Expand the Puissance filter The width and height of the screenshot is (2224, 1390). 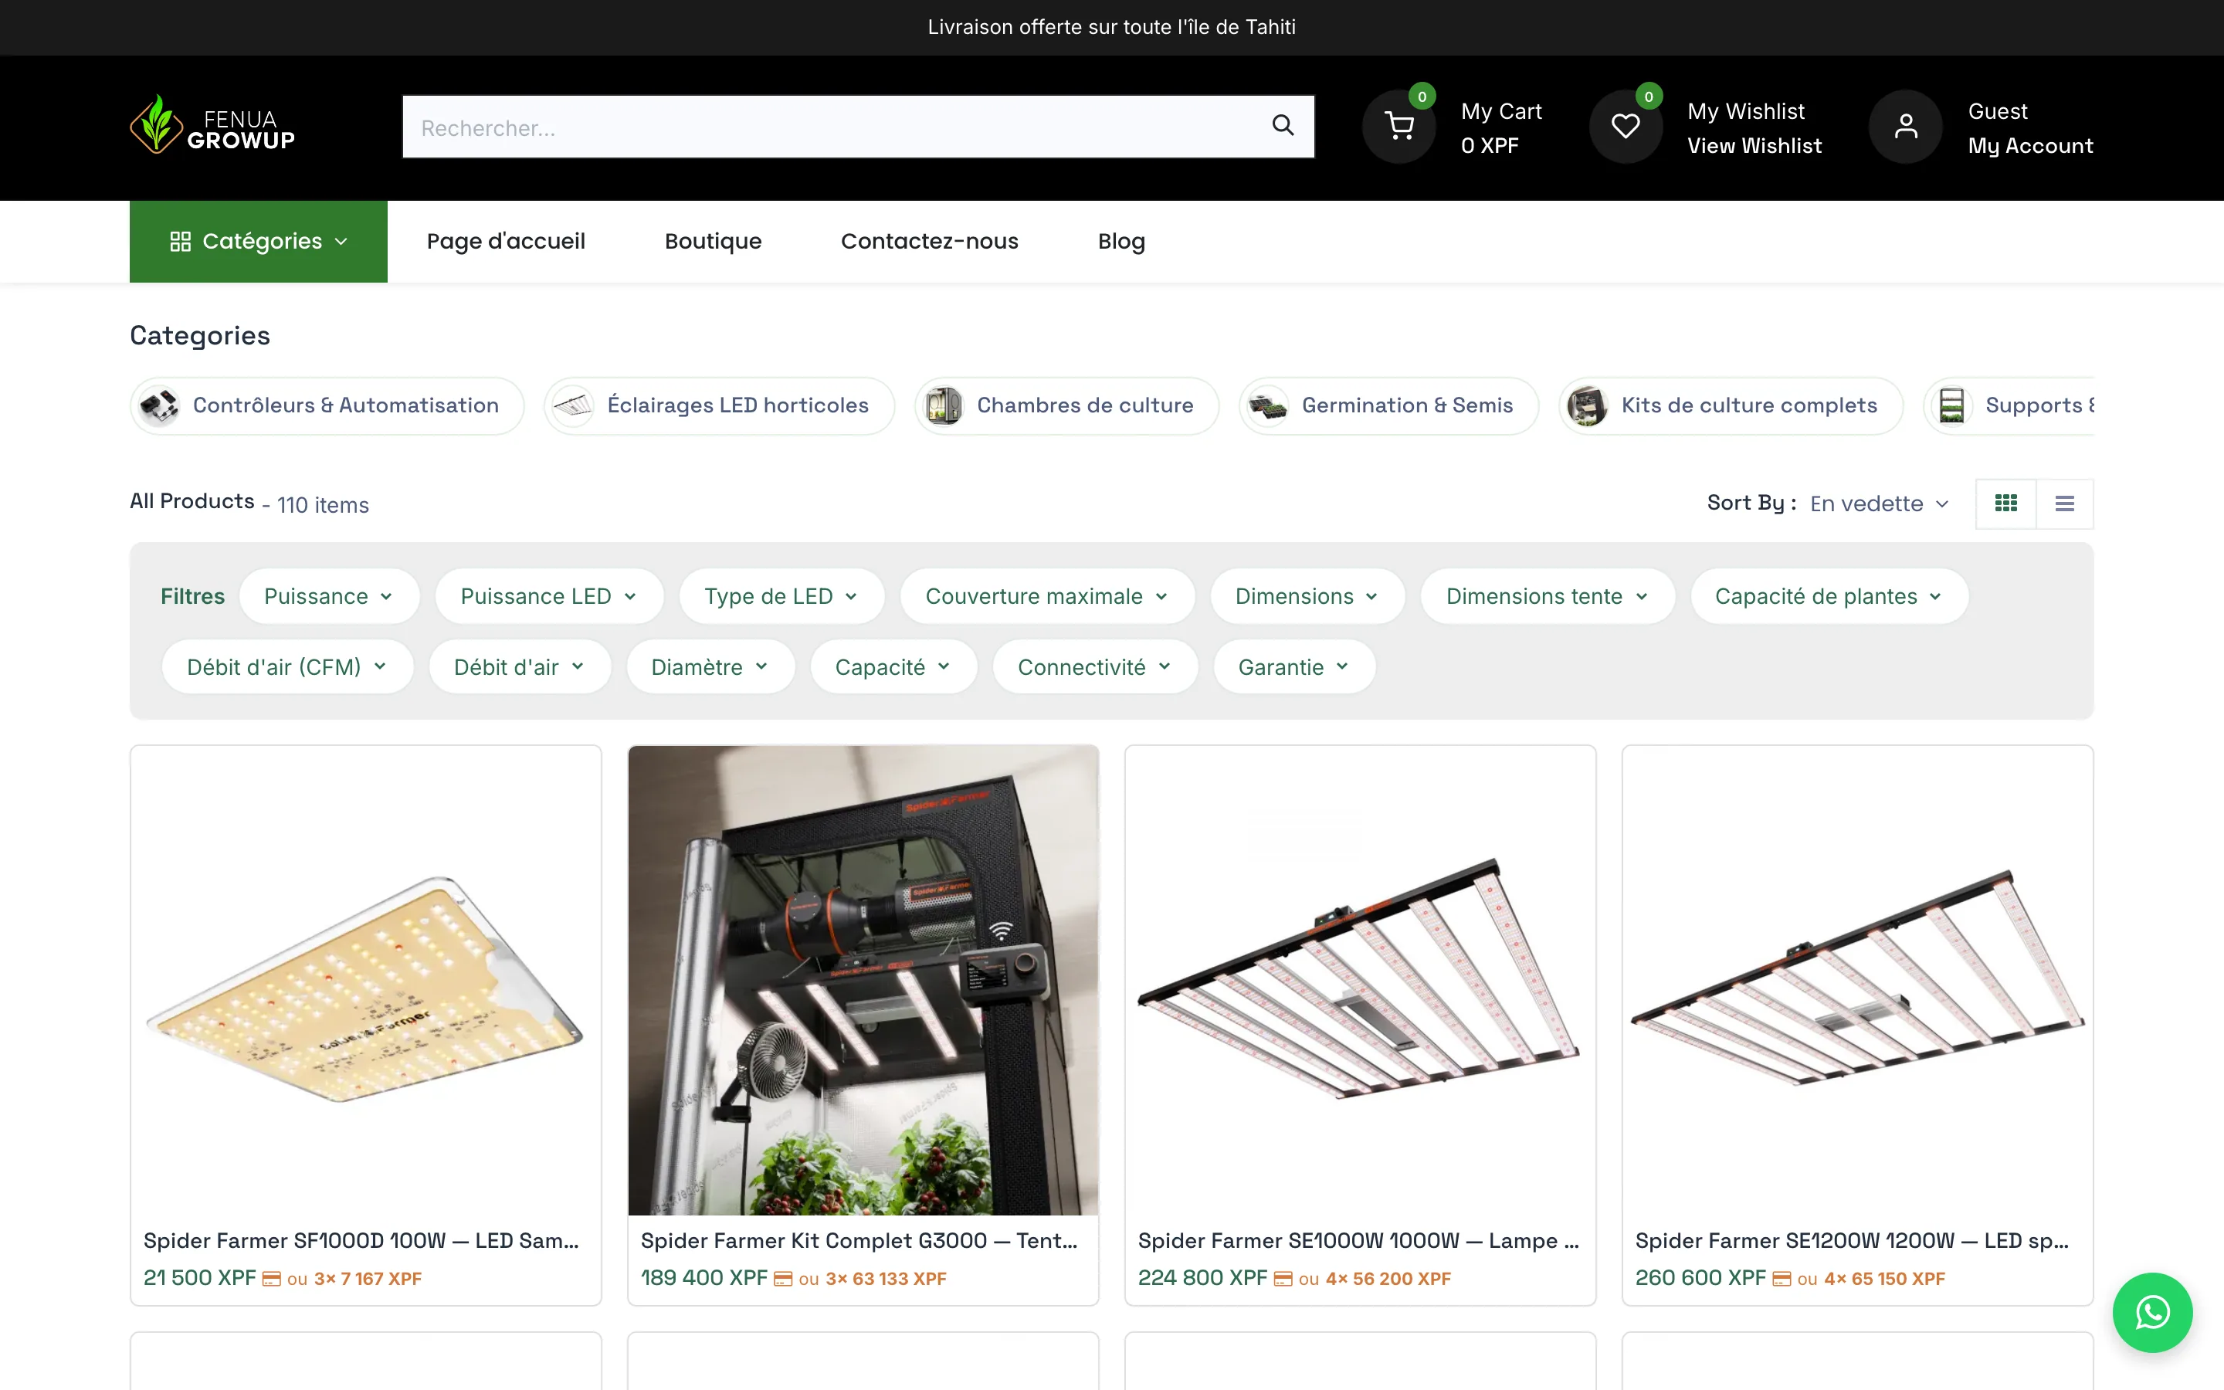click(x=329, y=595)
